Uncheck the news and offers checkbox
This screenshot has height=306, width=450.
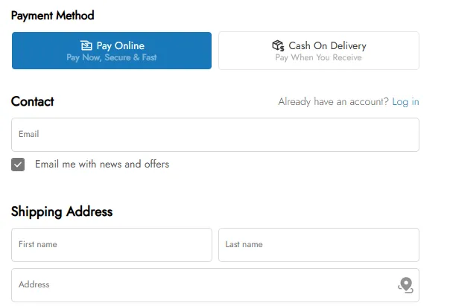point(18,165)
